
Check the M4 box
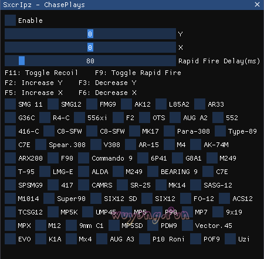click(169, 145)
